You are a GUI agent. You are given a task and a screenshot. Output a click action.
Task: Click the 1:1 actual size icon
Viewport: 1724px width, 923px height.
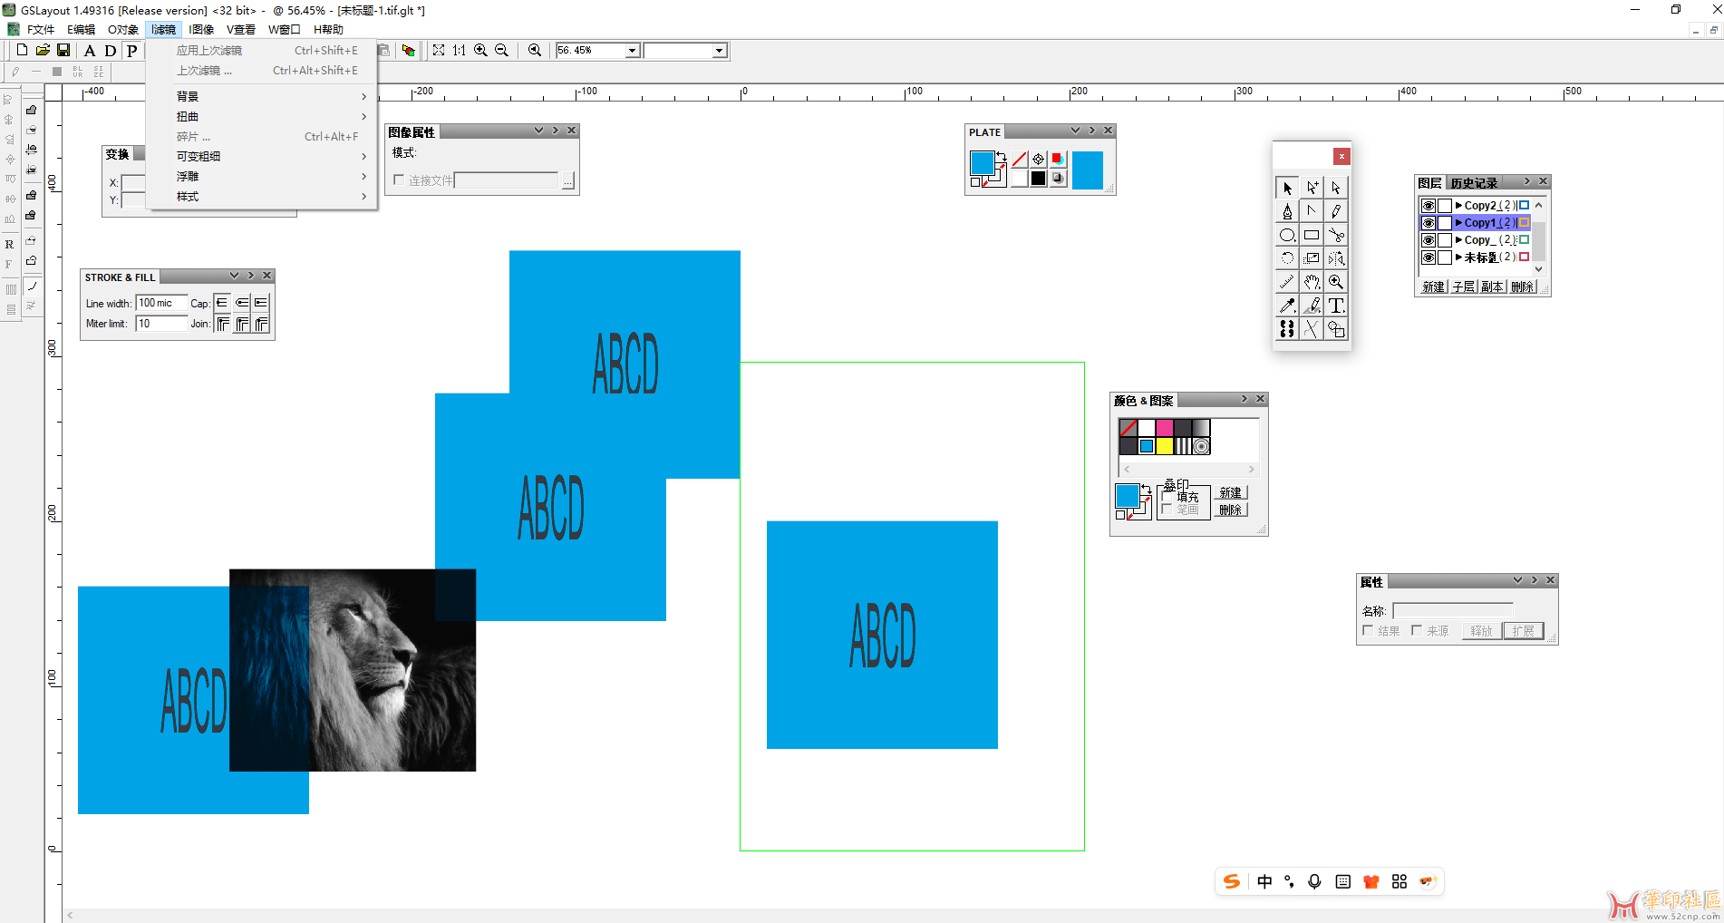pyautogui.click(x=460, y=50)
